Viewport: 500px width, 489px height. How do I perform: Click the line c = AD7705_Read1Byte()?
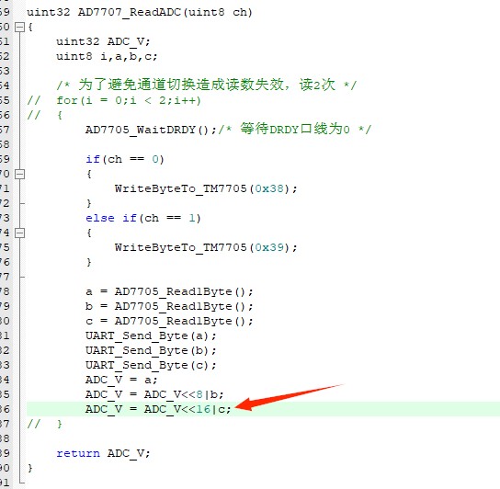point(169,321)
